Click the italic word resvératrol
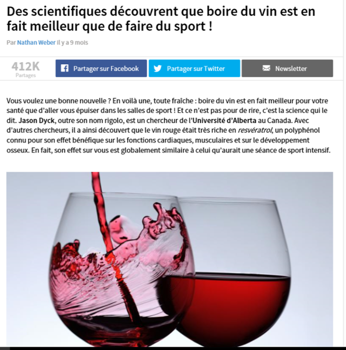This screenshot has width=346, height=350. coord(255,130)
